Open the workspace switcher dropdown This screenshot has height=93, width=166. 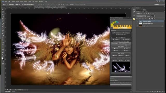click(159, 5)
